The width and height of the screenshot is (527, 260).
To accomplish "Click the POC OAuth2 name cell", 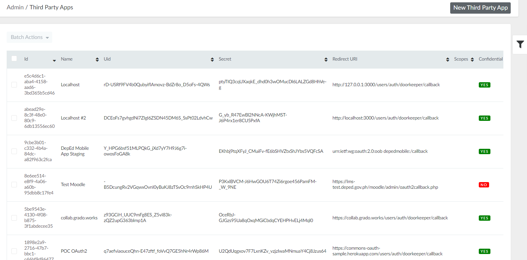I will pos(74,251).
